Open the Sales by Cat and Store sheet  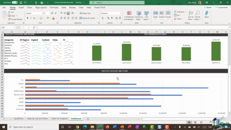point(38,119)
